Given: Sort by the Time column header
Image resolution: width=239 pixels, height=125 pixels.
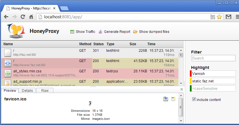Looking at the screenshot, I should (x=151, y=44).
